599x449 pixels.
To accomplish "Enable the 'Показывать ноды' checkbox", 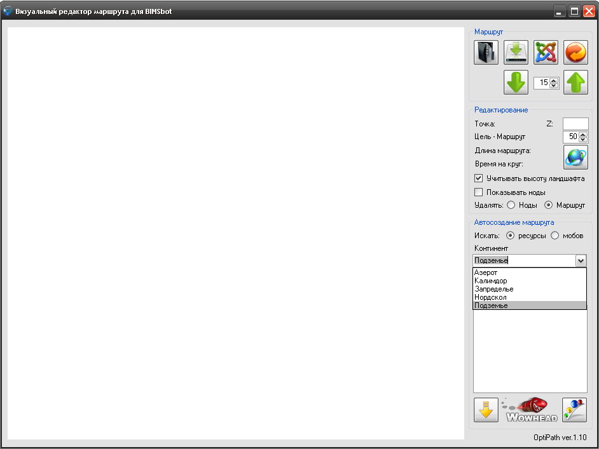I will point(479,192).
